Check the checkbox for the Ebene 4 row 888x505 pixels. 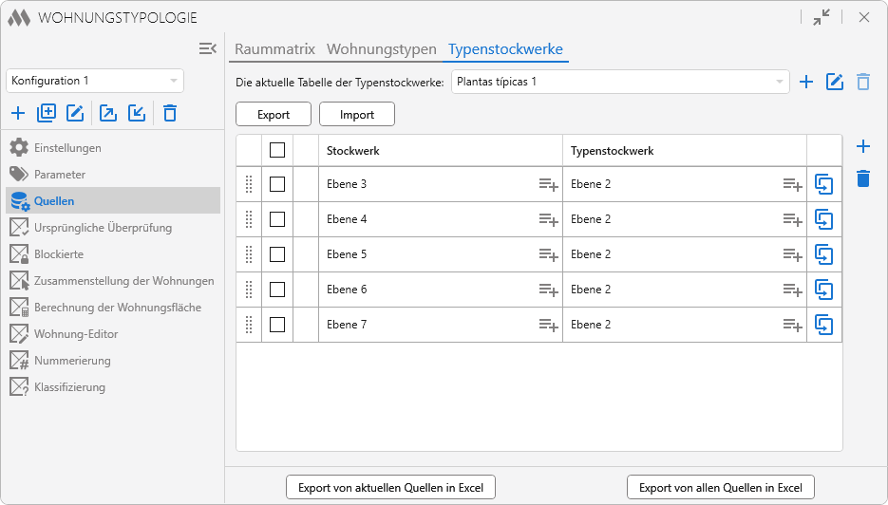(277, 219)
